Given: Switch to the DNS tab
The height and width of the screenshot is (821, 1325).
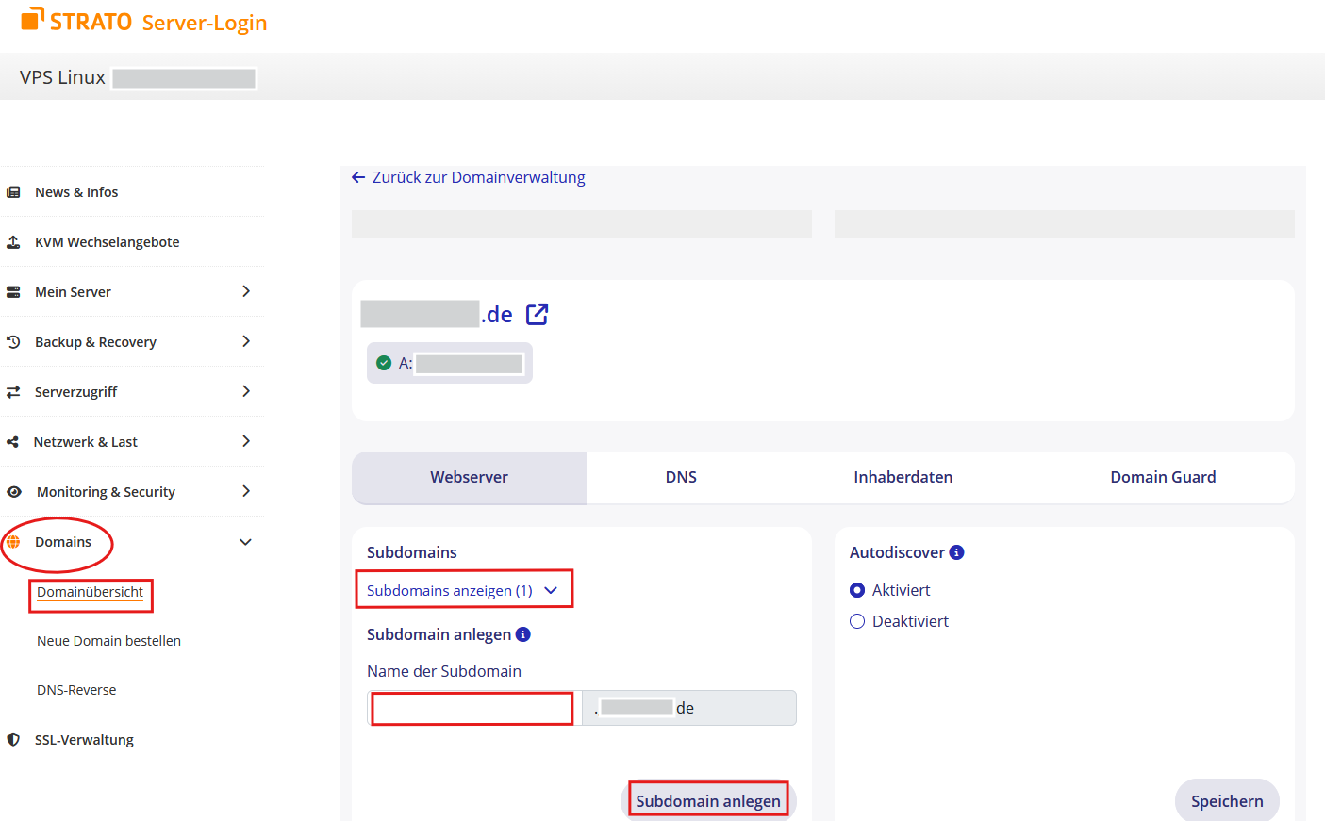Looking at the screenshot, I should click(681, 477).
